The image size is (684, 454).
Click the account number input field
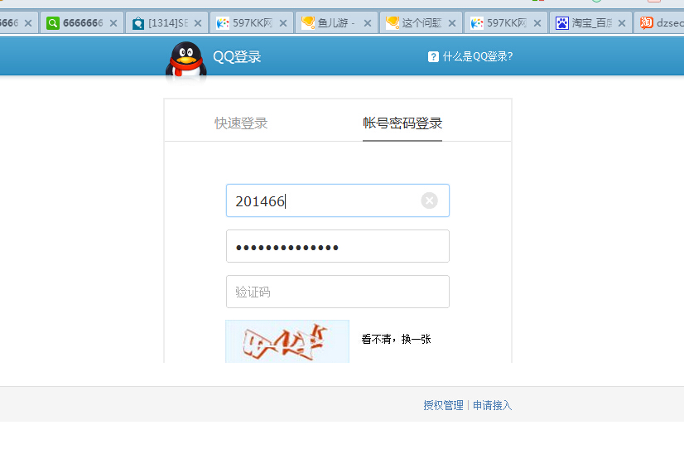coord(338,200)
